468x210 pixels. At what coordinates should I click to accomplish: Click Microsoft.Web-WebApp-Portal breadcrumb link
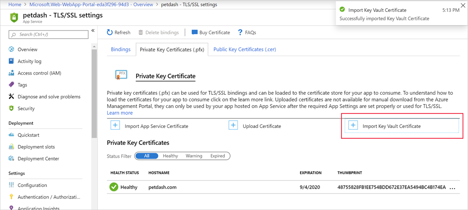tap(91, 5)
